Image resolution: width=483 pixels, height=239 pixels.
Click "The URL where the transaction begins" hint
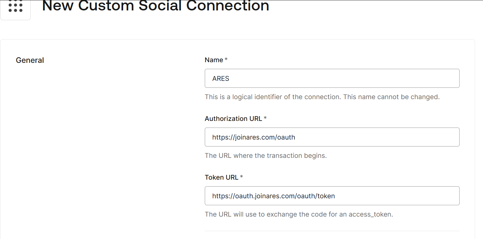tap(266, 156)
